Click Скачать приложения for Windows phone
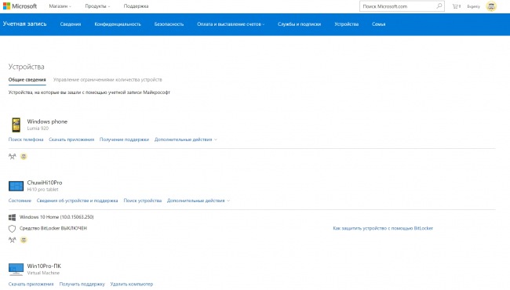 click(71, 140)
